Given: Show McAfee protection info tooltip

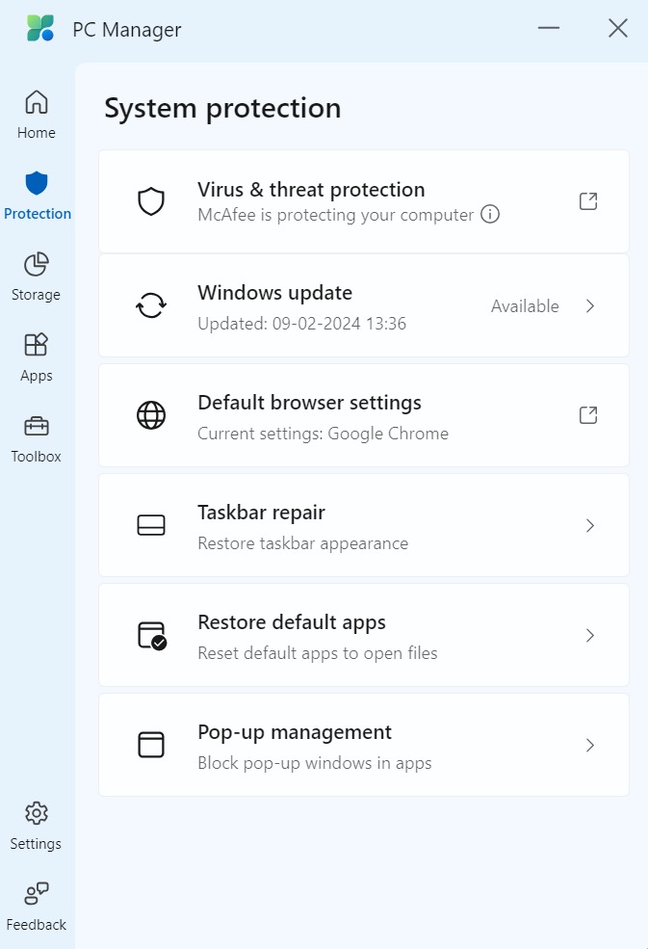Looking at the screenshot, I should coord(490,215).
